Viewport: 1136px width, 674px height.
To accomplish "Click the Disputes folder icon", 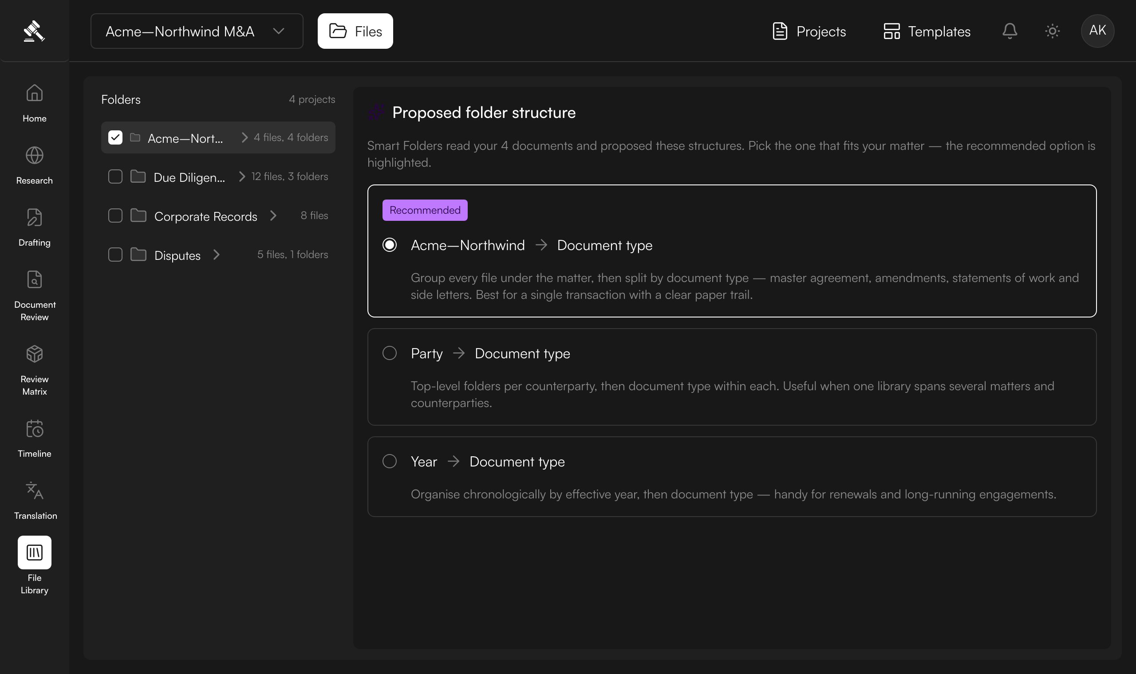I will tap(138, 255).
